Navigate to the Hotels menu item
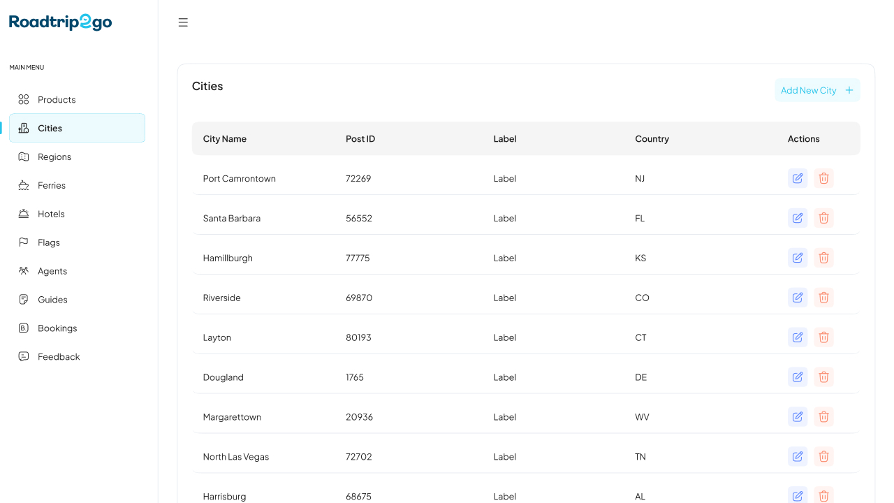The image size is (894, 503). (x=77, y=214)
